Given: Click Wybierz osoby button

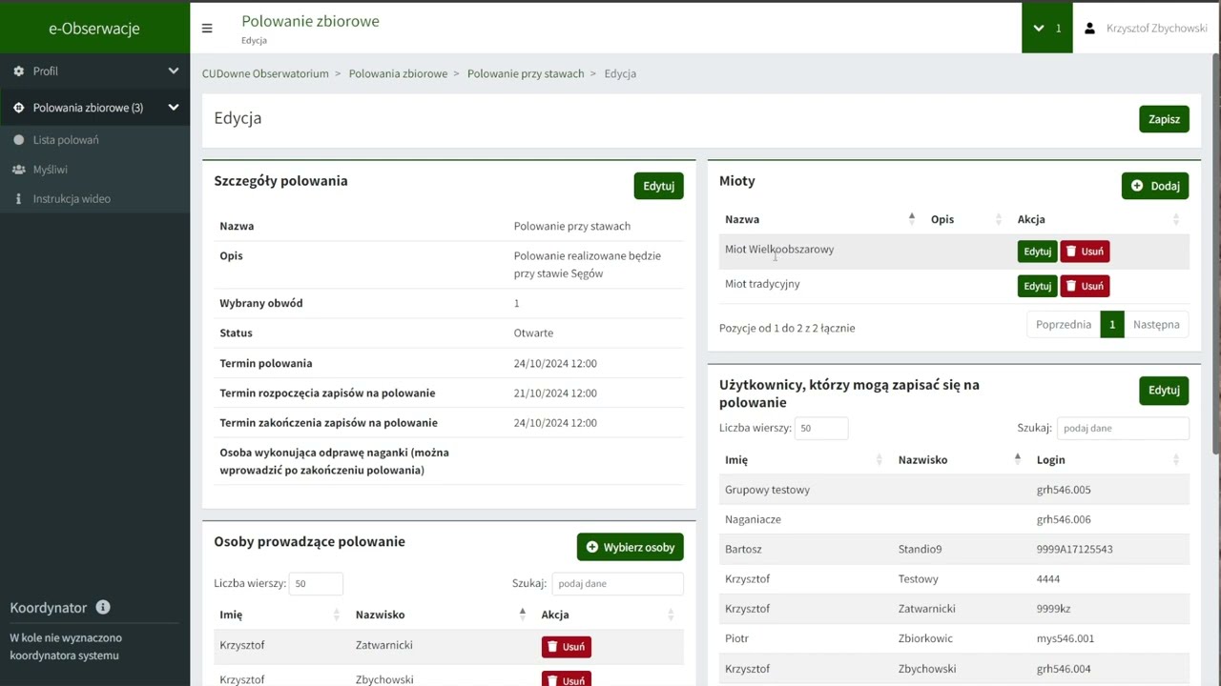Looking at the screenshot, I should [630, 547].
